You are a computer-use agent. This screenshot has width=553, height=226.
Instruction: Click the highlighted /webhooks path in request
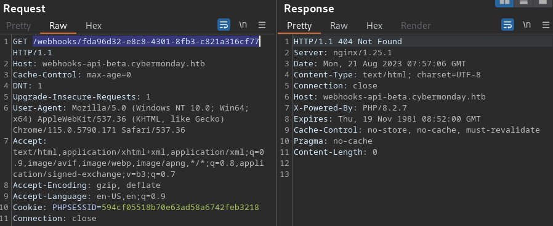tap(147, 42)
